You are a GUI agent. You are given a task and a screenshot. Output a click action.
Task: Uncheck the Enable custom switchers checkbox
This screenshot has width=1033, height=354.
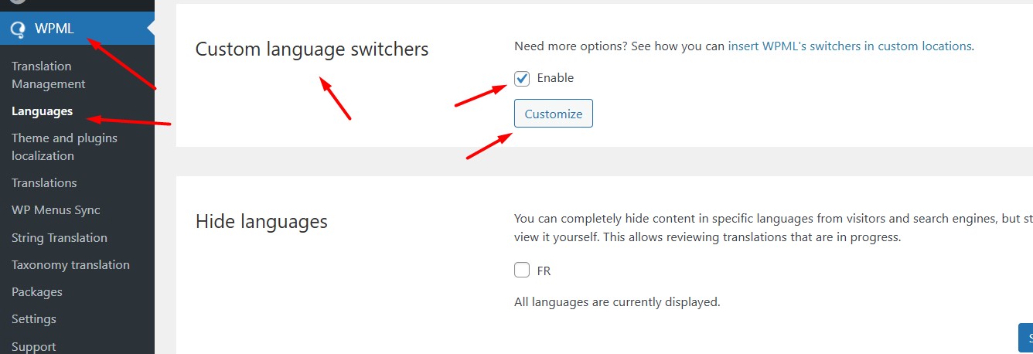coord(522,78)
